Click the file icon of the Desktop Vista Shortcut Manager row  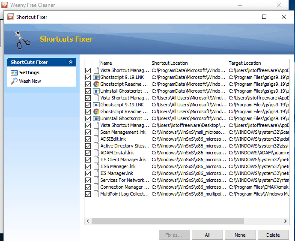click(96, 125)
